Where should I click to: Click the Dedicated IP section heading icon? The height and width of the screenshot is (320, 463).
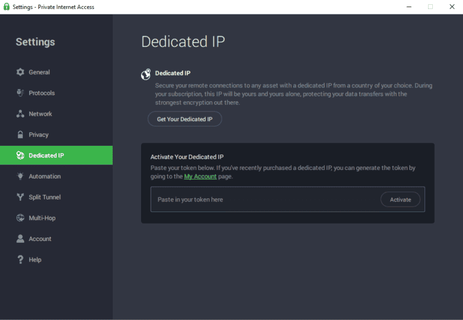coord(146,74)
